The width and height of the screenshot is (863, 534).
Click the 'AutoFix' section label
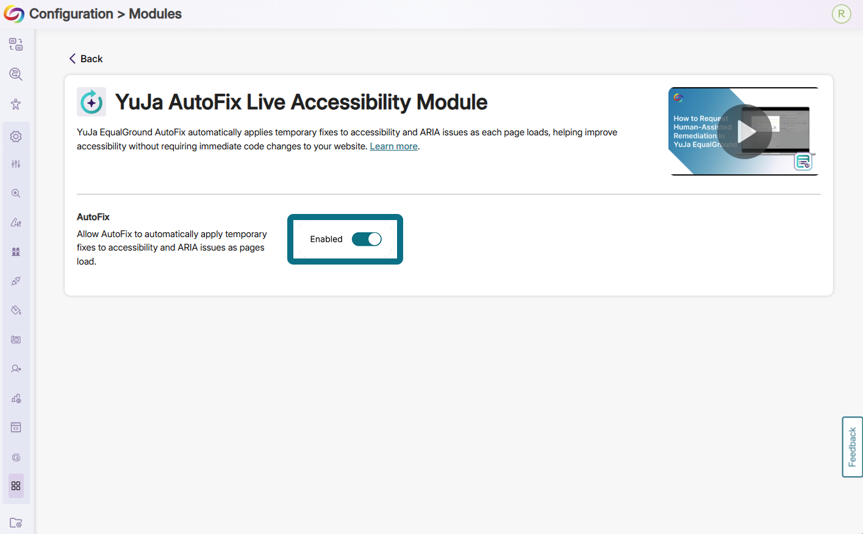(x=93, y=217)
